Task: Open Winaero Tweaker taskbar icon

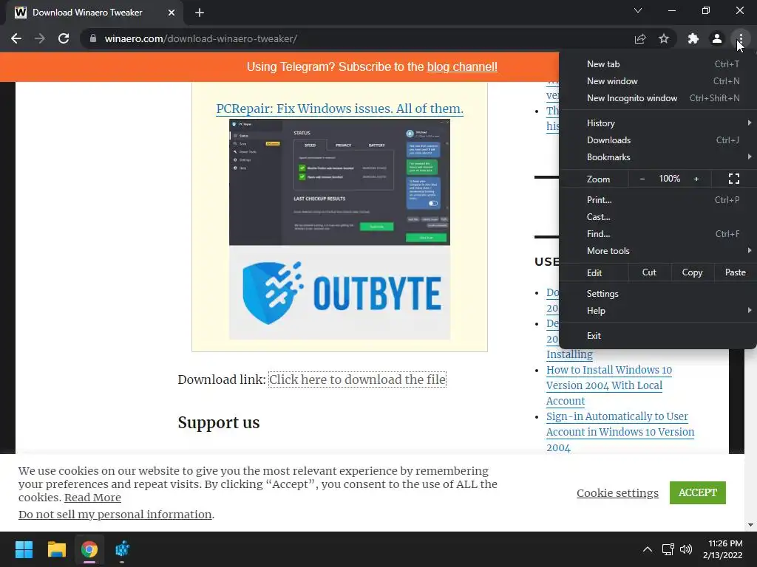Action: [x=122, y=549]
